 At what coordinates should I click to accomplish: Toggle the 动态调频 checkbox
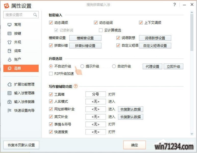pyautogui.click(x=51, y=23)
